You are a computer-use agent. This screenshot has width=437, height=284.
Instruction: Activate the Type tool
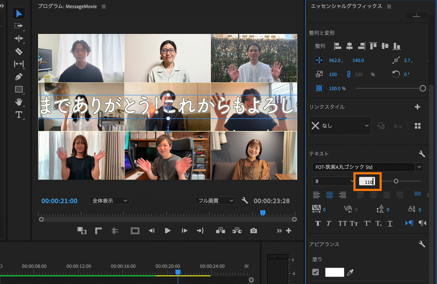[19, 115]
